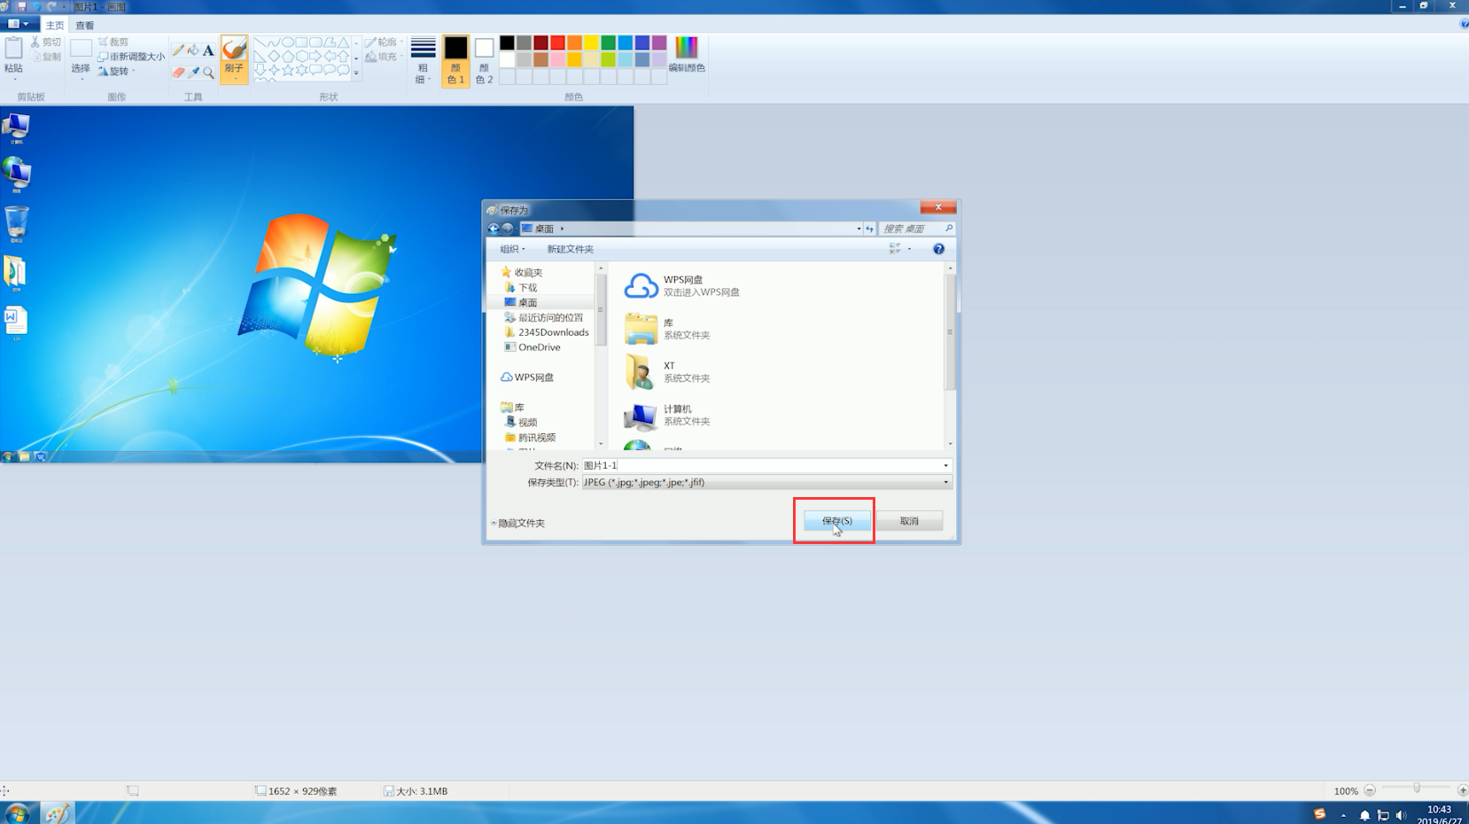Select 腾讯视频 under Libraries

pyautogui.click(x=530, y=438)
